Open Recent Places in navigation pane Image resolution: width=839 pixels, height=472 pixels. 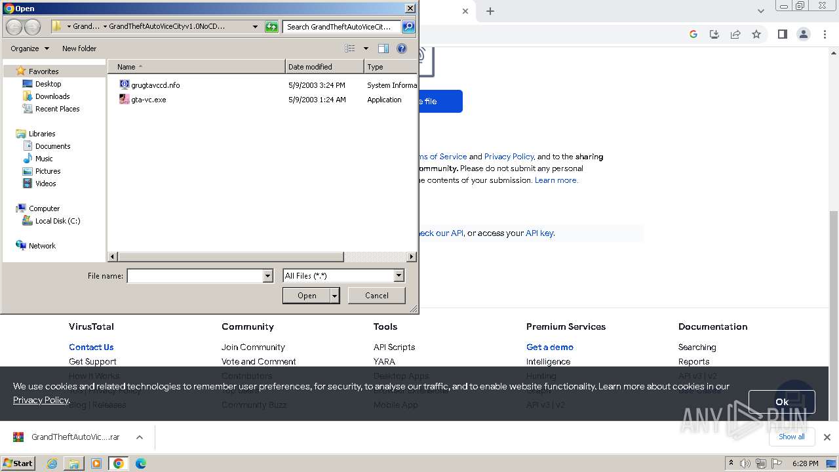click(57, 109)
